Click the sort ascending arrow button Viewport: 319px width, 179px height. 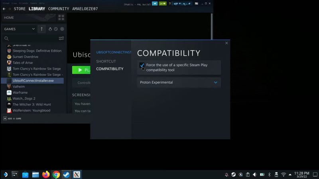click(x=42, y=29)
